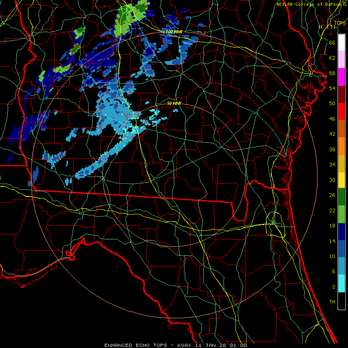
Task: Click the light pink legend swatch
Action: point(341,60)
